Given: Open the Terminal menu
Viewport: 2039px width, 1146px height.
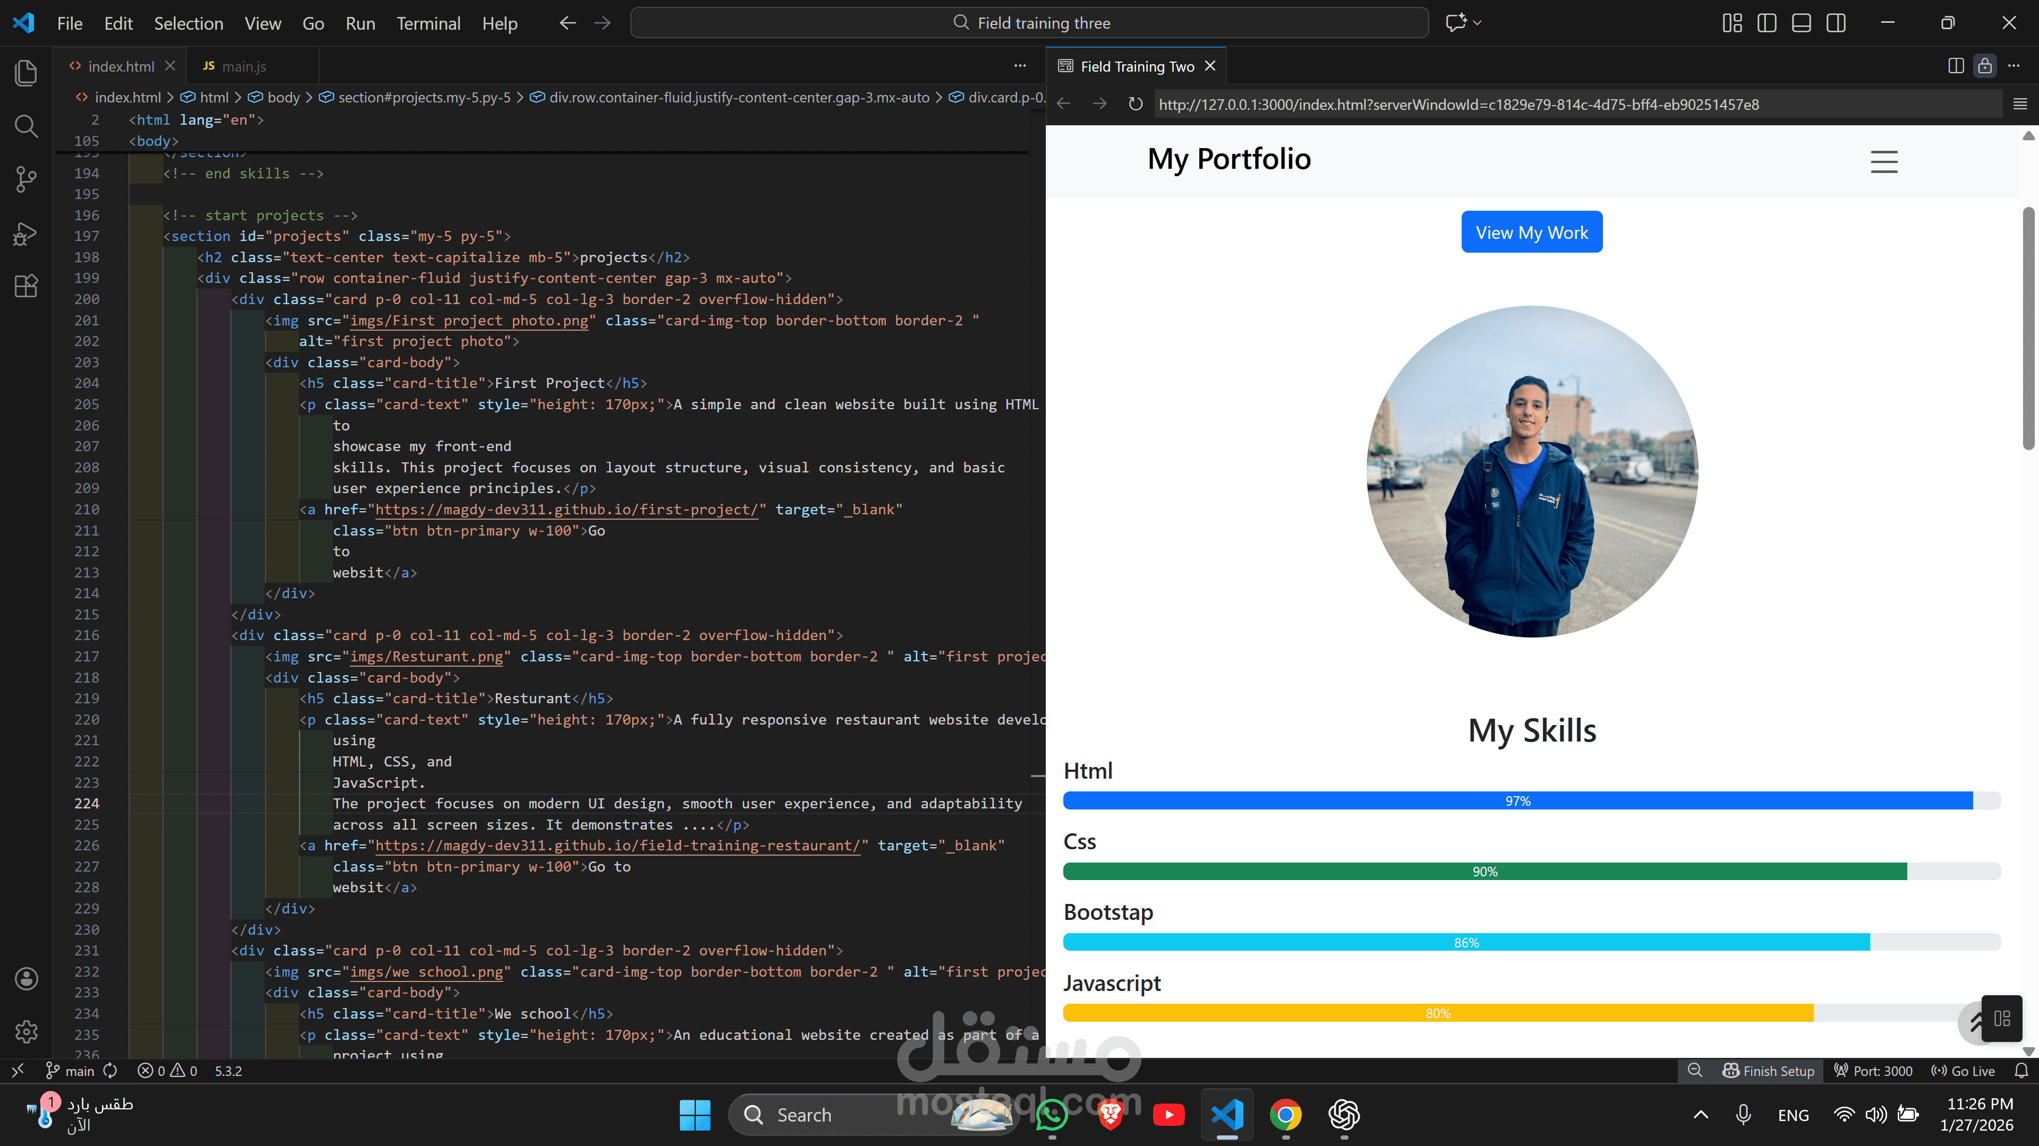Looking at the screenshot, I should coord(428,23).
